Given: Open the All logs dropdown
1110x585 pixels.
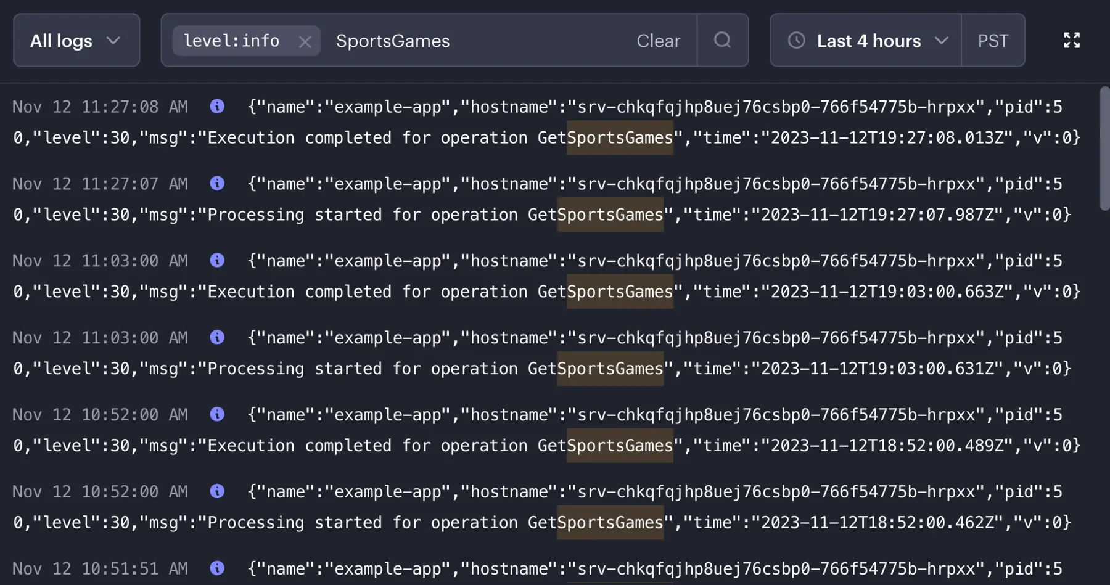Looking at the screenshot, I should click(x=62, y=40).
